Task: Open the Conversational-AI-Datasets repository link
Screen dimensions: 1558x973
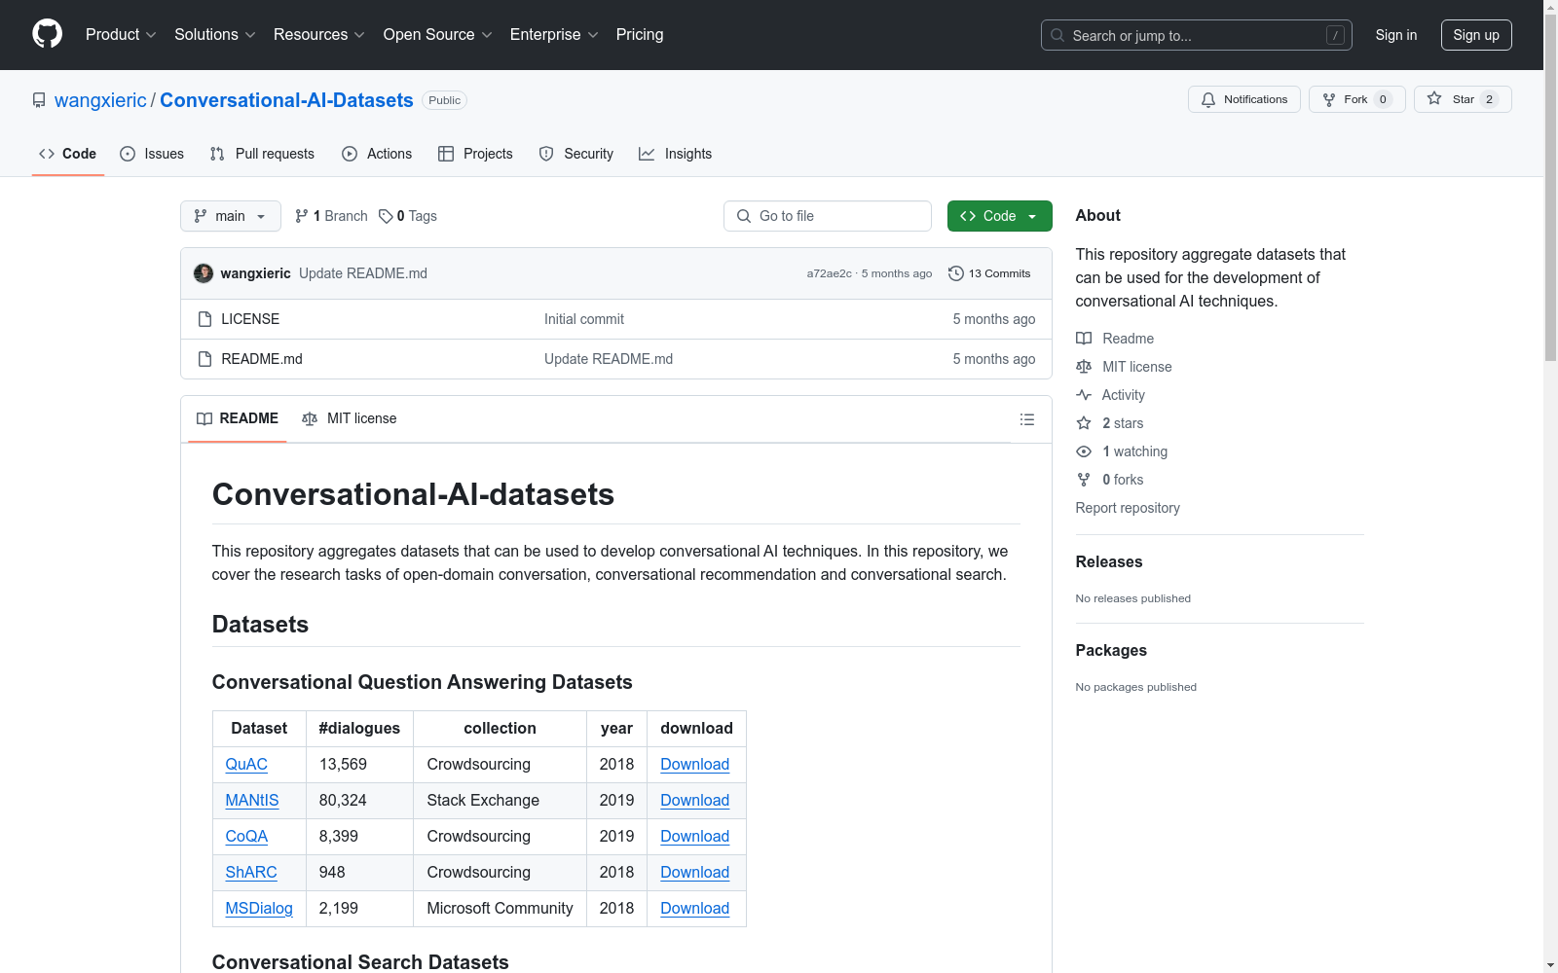Action: 286,100
